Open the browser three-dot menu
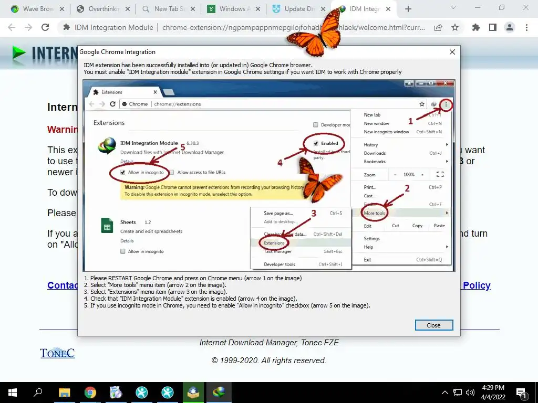The width and height of the screenshot is (538, 403). [x=526, y=27]
